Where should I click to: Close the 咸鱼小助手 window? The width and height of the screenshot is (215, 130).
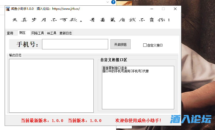pyautogui.click(x=175, y=9)
